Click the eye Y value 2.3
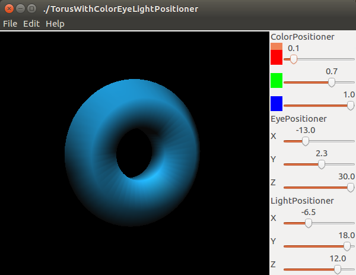356x275 pixels. pos(322,153)
